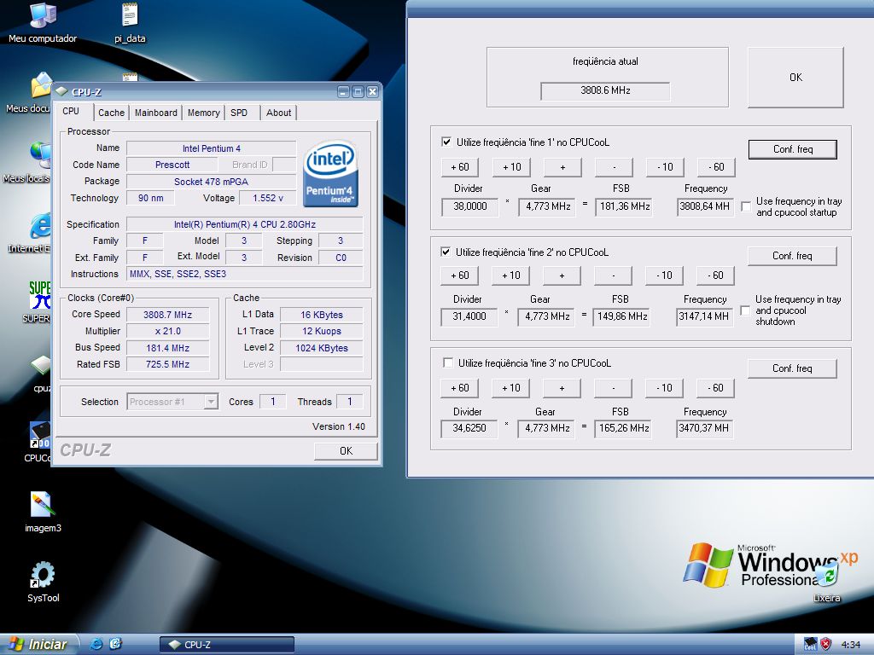This screenshot has width=874, height=655.
Task: Click -60 in fine 3 section
Action: (x=715, y=388)
